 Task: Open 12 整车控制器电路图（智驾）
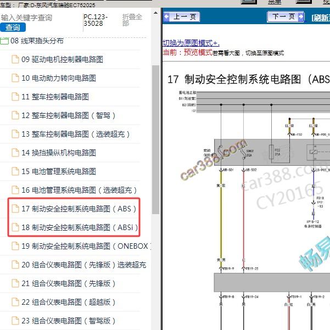69,115
